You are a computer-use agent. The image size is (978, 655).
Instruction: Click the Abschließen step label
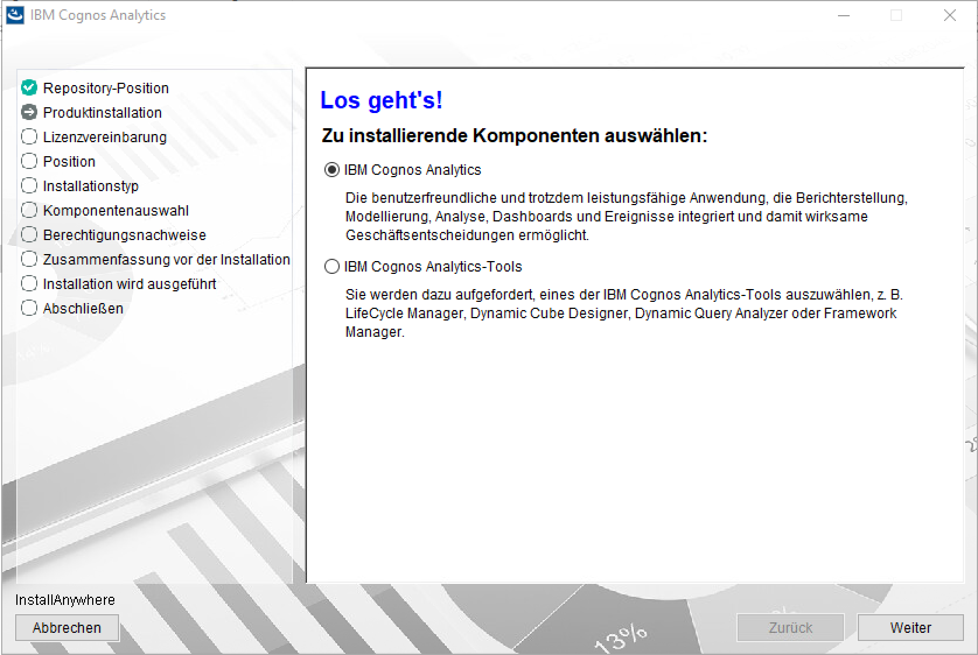pos(83,308)
